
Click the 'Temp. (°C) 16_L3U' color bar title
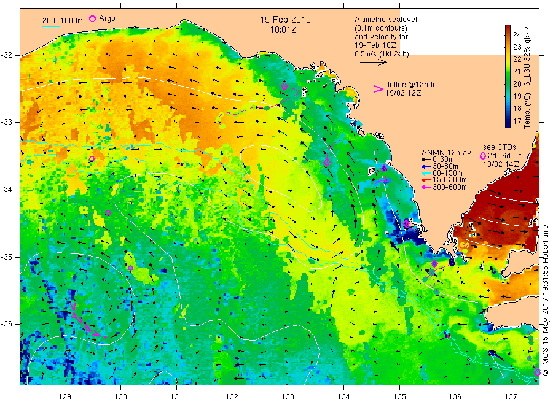[527, 96]
